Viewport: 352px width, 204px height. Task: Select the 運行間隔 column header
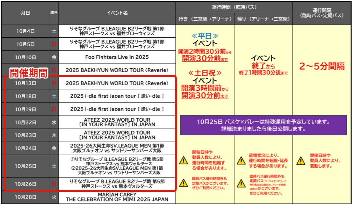coord(322,13)
